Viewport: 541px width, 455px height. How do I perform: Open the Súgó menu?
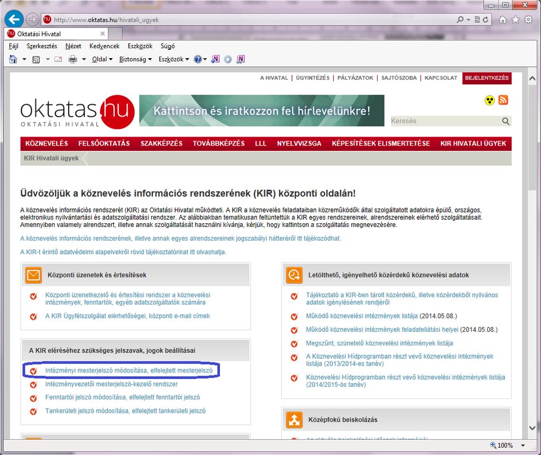point(168,46)
